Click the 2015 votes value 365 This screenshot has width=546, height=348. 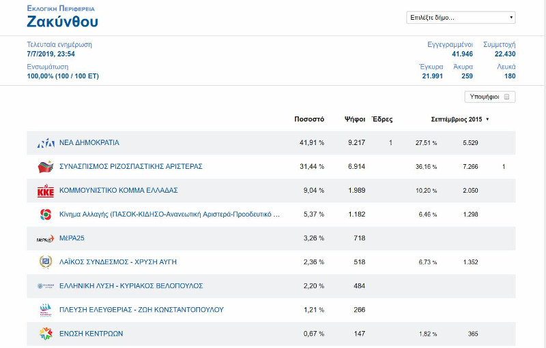(x=473, y=334)
